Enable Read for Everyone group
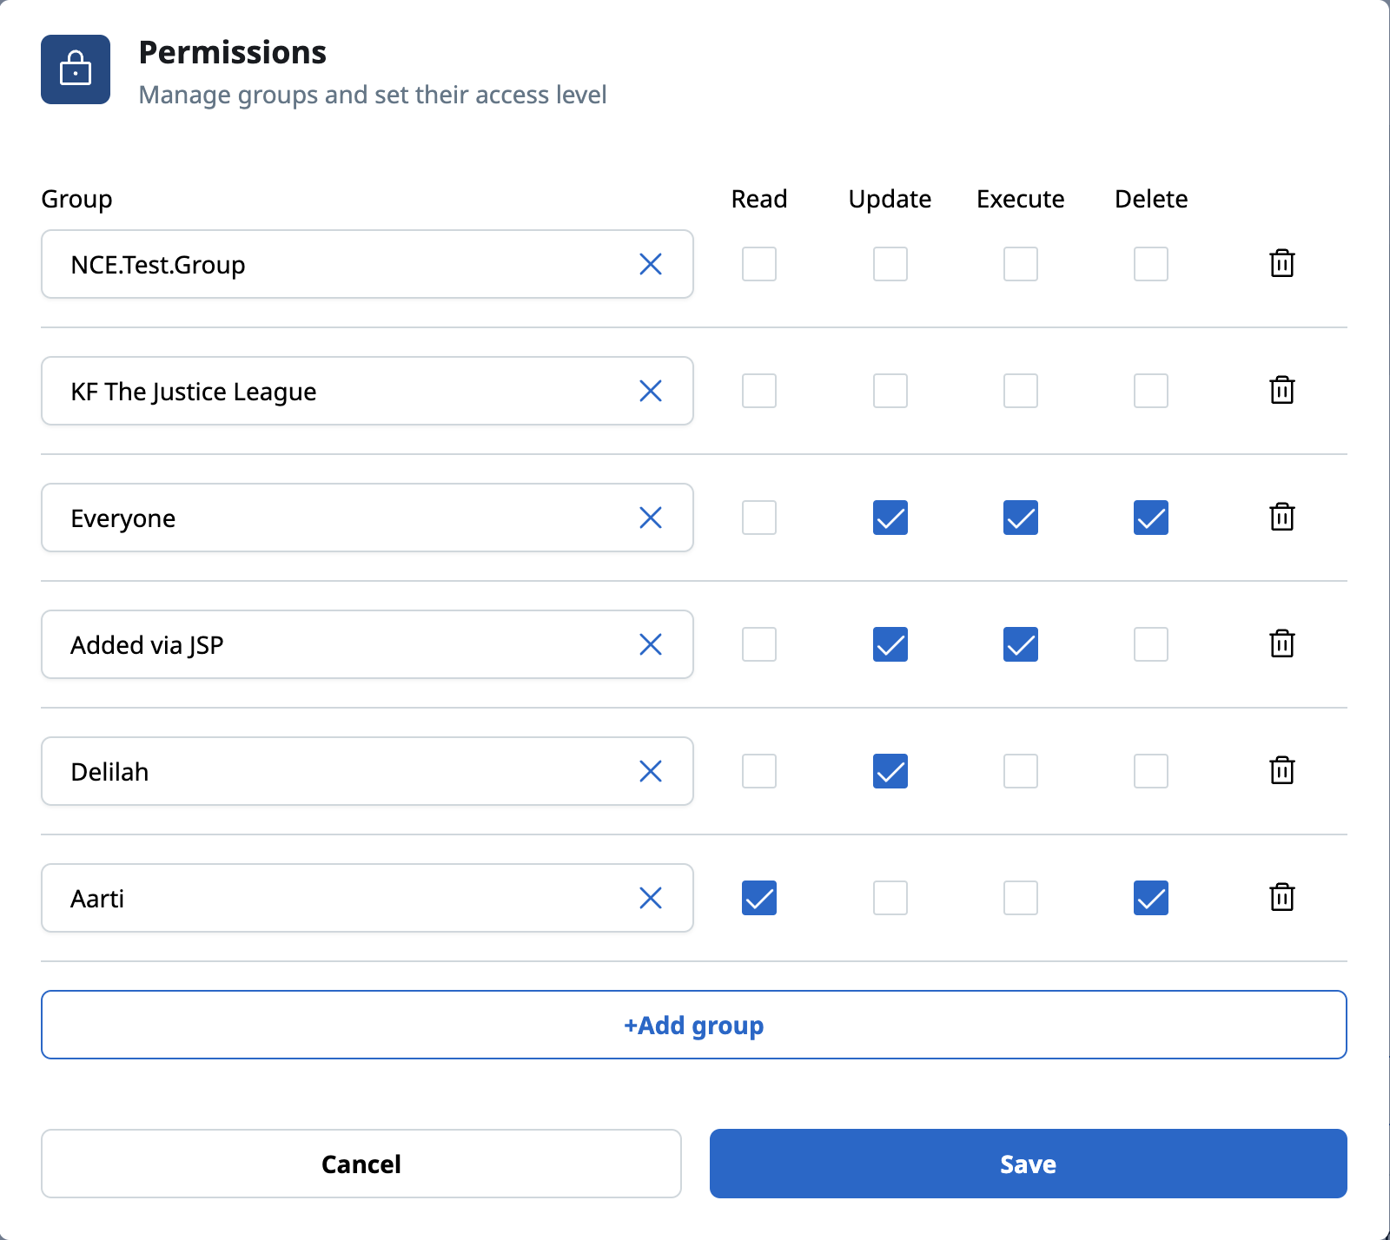The width and height of the screenshot is (1390, 1240). [x=759, y=518]
